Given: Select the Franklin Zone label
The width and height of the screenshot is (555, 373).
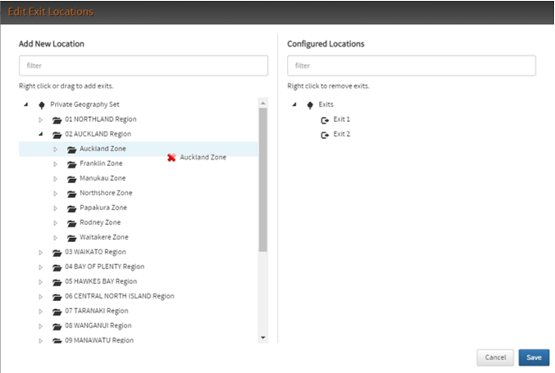Looking at the screenshot, I should (101, 164).
